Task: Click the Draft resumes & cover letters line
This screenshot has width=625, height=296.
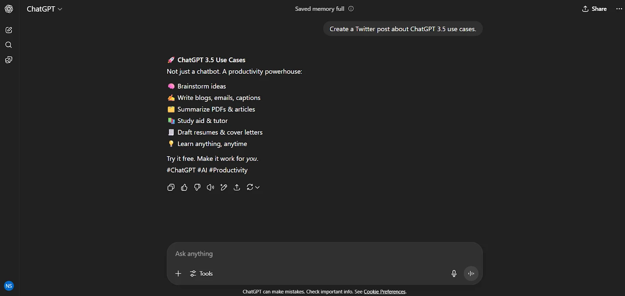Action: pos(215,132)
